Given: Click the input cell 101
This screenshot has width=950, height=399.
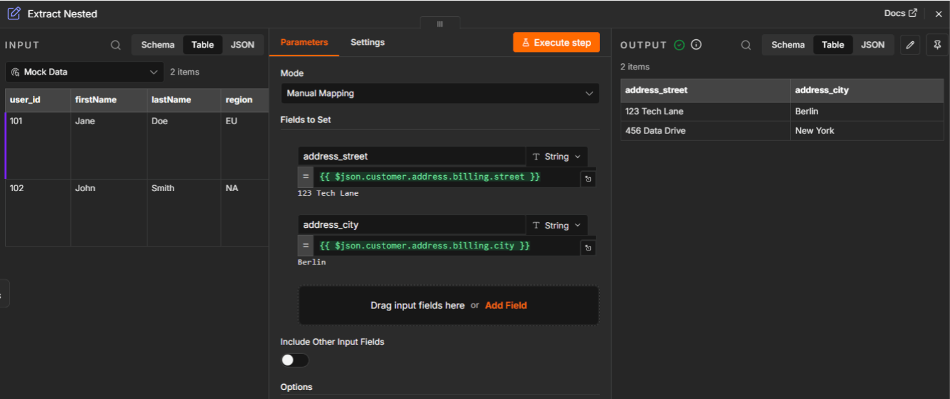Looking at the screenshot, I should pyautogui.click(x=38, y=146).
